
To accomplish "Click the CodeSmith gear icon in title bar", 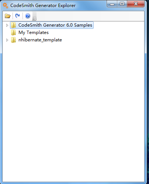I will pyautogui.click(x=6, y=6).
